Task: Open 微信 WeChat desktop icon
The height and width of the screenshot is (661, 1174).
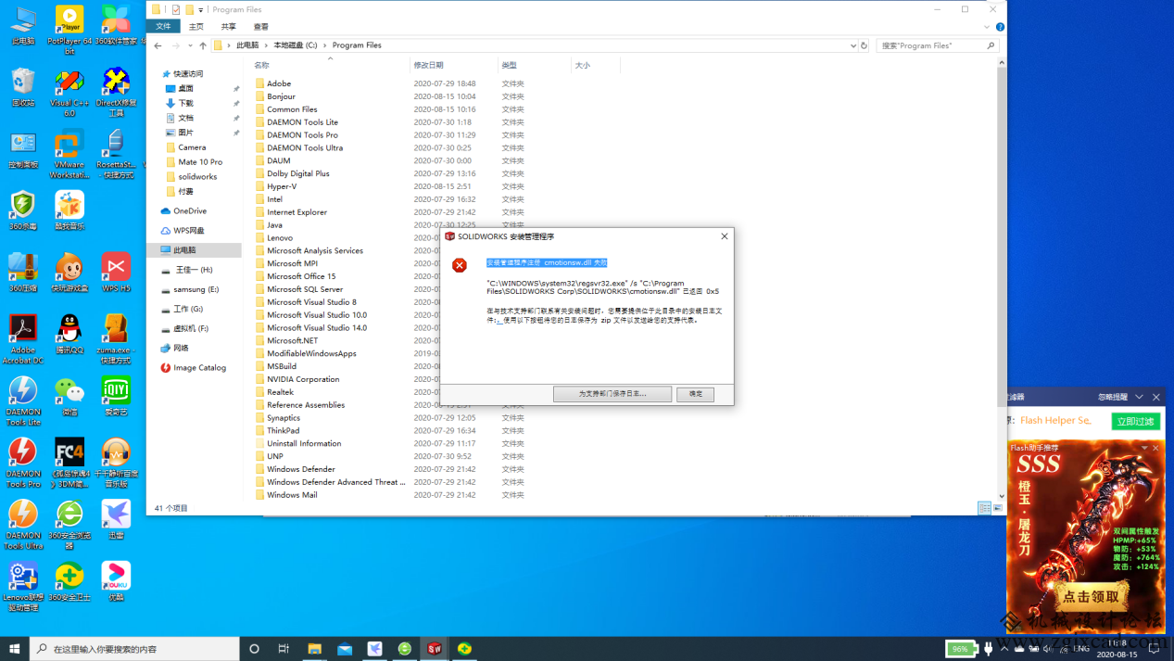Action: coord(69,396)
